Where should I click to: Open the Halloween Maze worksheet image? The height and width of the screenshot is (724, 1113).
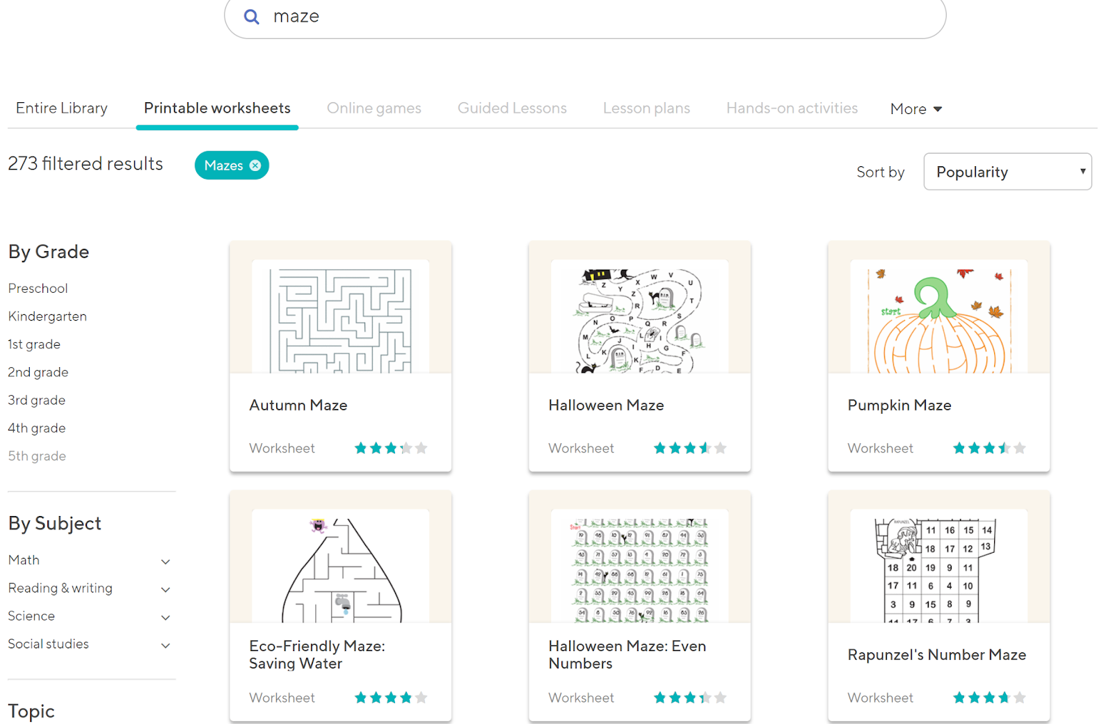point(639,317)
